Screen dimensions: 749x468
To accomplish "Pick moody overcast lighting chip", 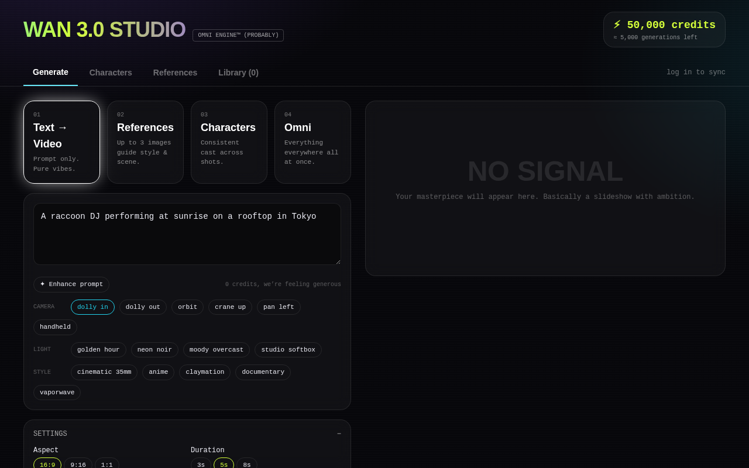I will click(x=217, y=350).
